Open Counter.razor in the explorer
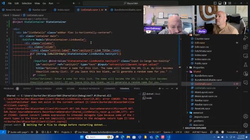 tap(202, 39)
